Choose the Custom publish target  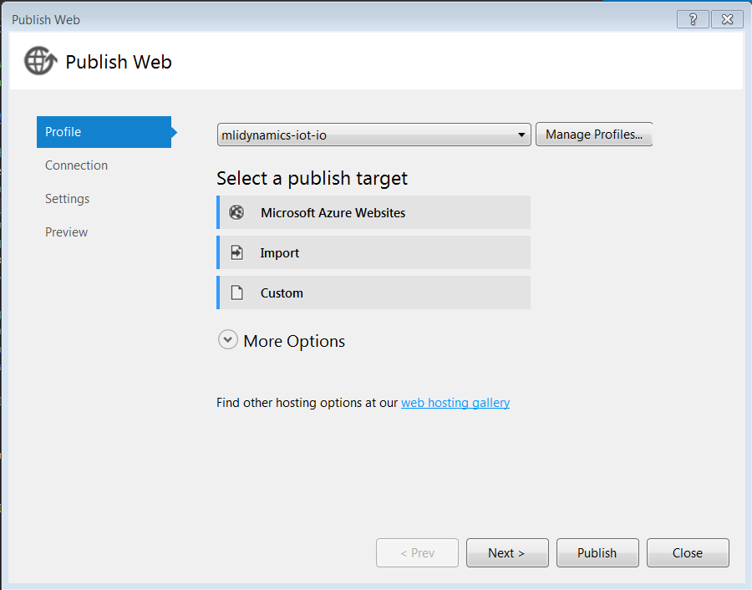coord(373,292)
